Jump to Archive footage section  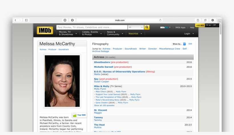(100, 51)
